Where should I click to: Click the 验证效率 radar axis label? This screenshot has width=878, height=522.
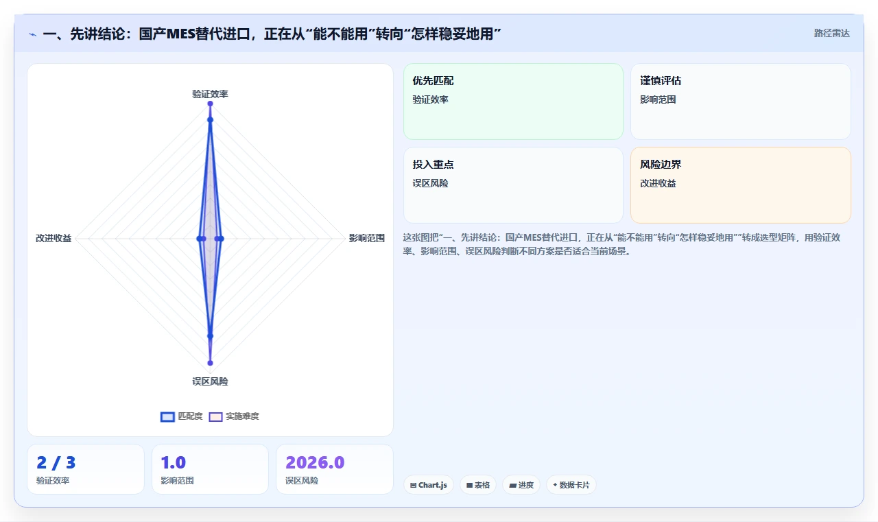(210, 94)
